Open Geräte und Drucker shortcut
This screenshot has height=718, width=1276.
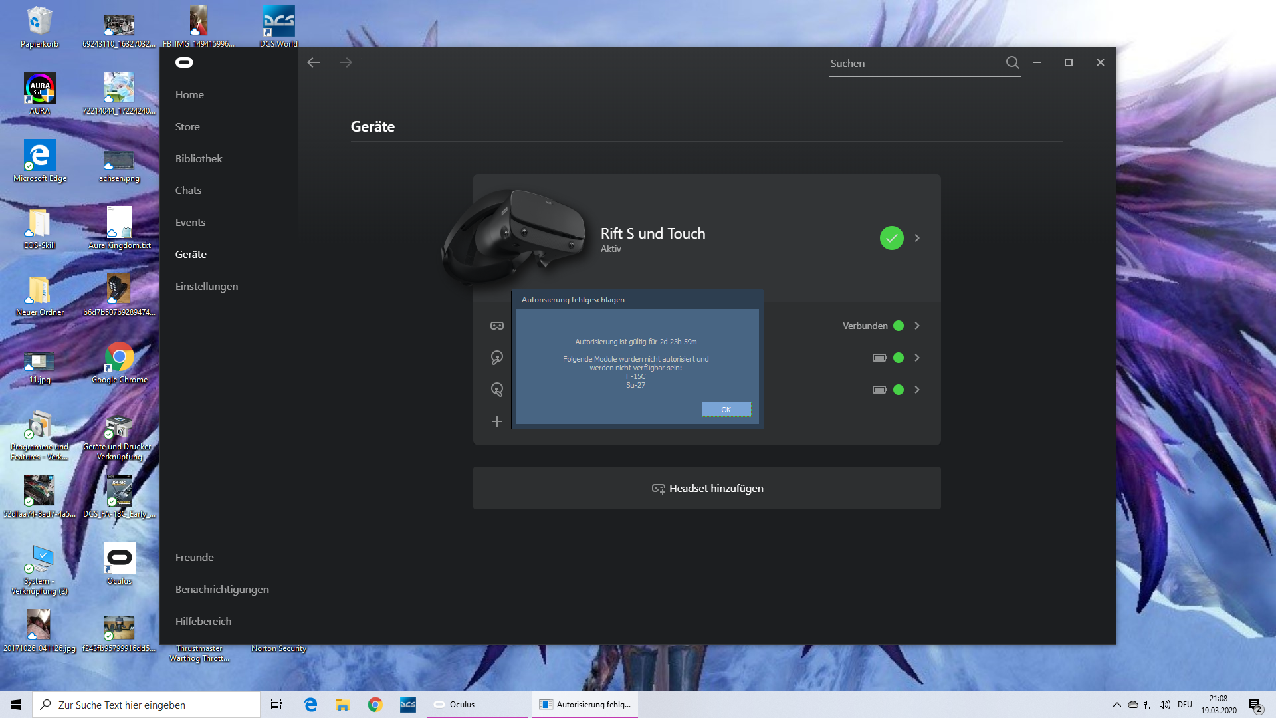pyautogui.click(x=120, y=437)
